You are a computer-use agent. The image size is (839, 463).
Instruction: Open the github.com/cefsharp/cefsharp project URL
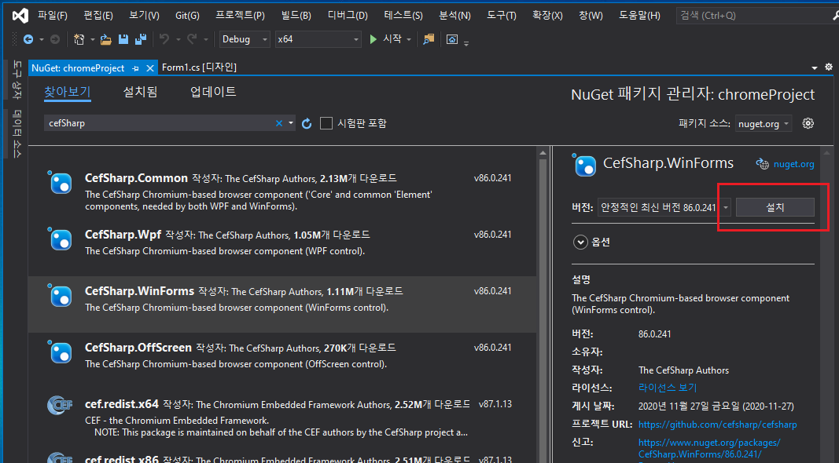click(718, 425)
